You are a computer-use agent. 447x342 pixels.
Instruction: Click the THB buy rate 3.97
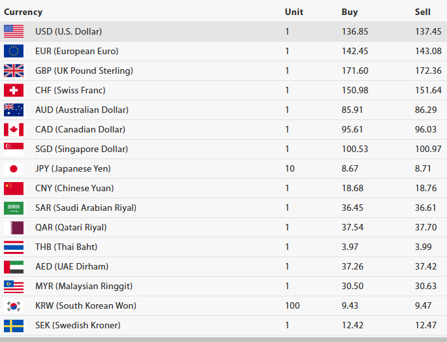[x=350, y=247]
